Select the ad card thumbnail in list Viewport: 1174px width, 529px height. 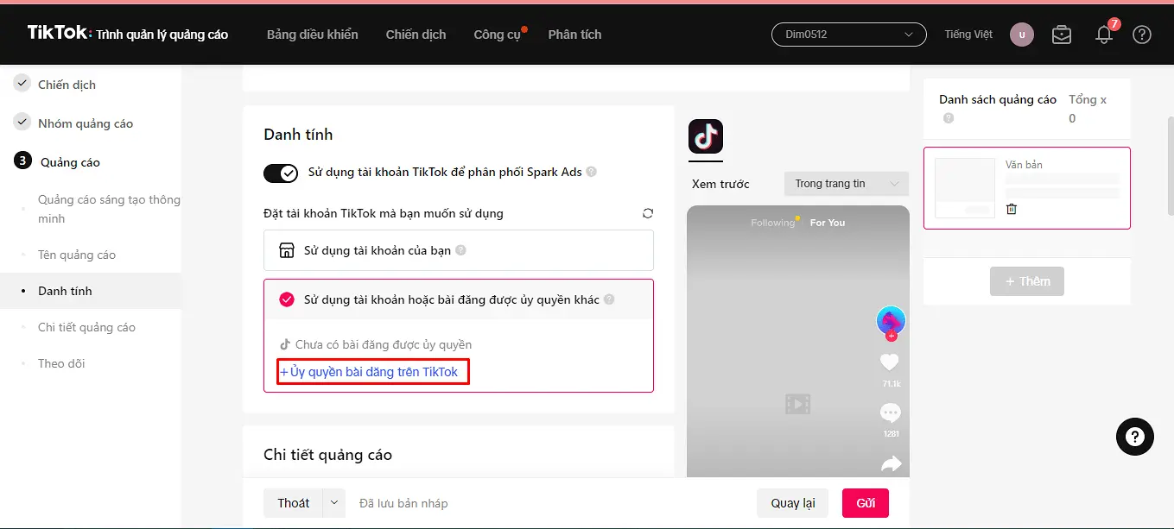pos(965,187)
